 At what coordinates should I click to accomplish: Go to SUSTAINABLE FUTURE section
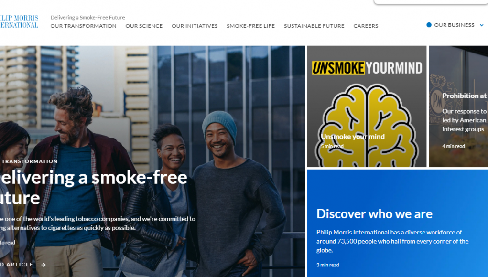pyautogui.click(x=314, y=26)
